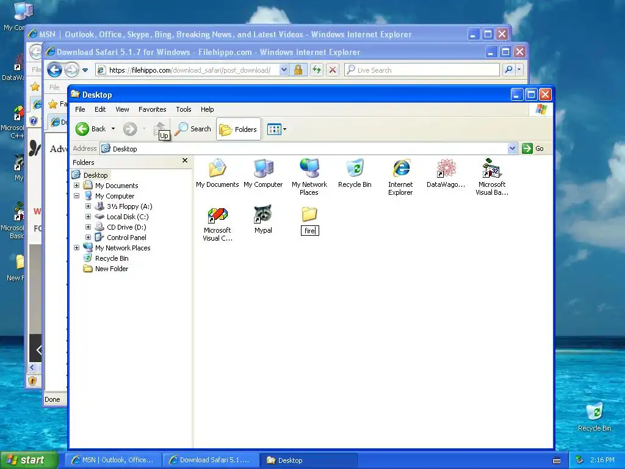
Task: Switch to Download Safari 5.1 taskbar button
Action: (211, 460)
